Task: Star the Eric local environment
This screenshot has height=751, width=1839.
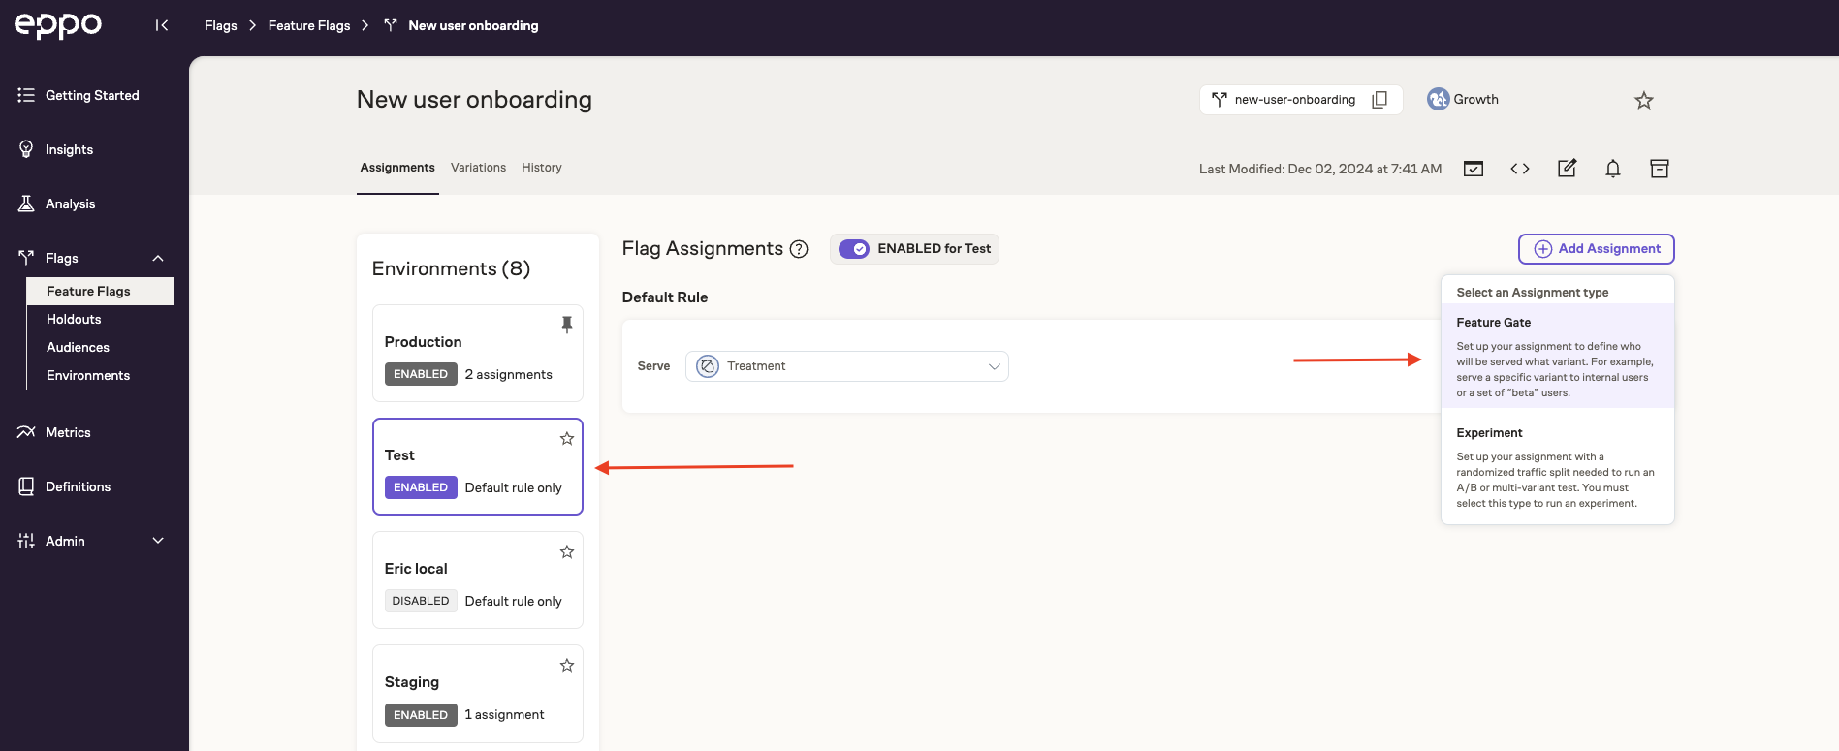Action: (x=567, y=552)
